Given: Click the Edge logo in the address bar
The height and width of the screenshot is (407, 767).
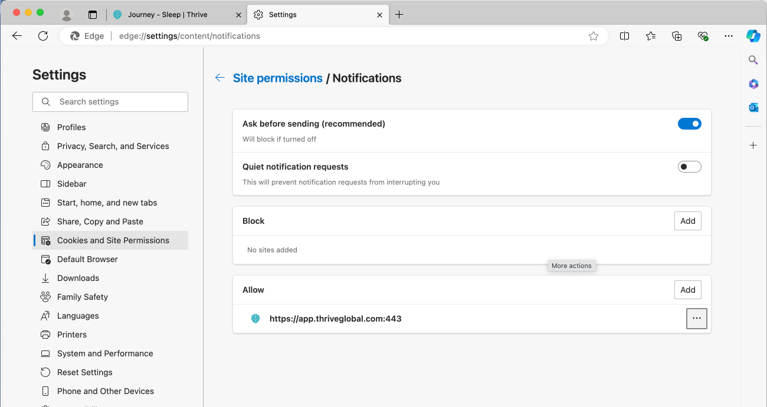Looking at the screenshot, I should click(x=75, y=36).
